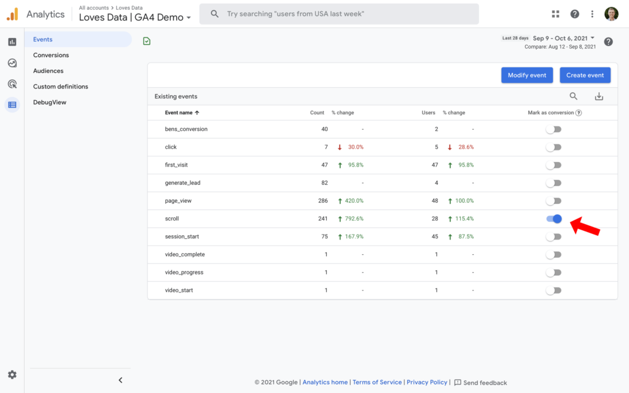Image resolution: width=629 pixels, height=393 pixels.
Task: Click the first_visit event name
Action: click(176, 165)
